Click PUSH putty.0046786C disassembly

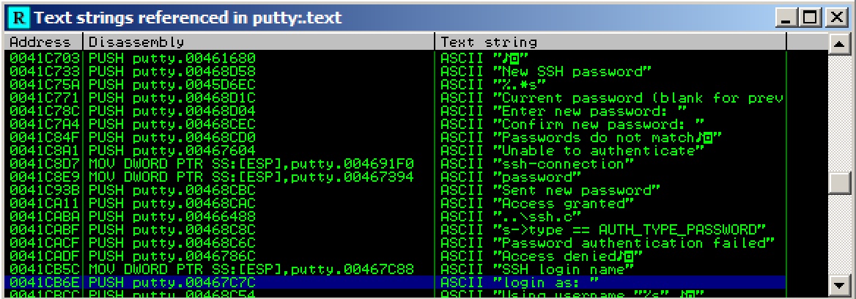tap(172, 256)
